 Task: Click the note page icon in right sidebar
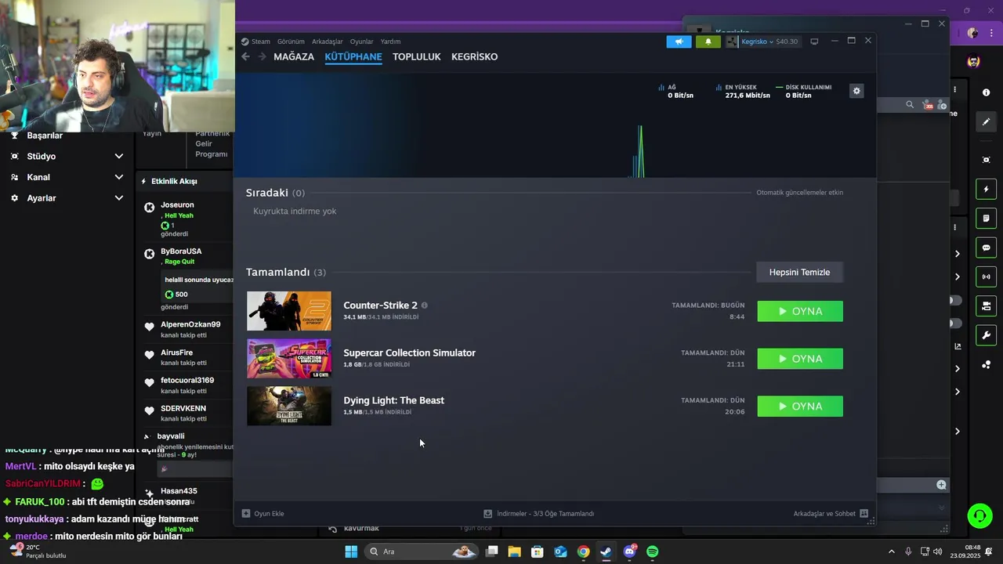(x=986, y=218)
